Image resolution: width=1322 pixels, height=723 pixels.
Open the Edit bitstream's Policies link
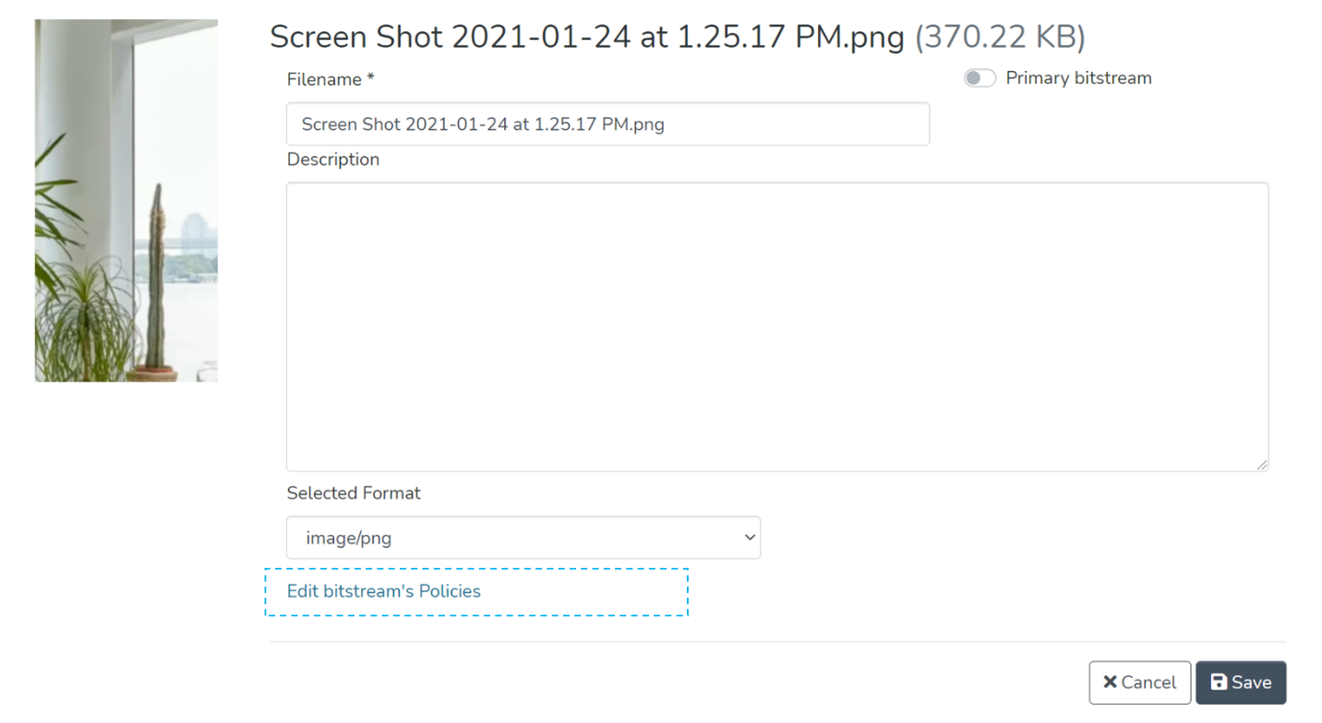point(384,591)
